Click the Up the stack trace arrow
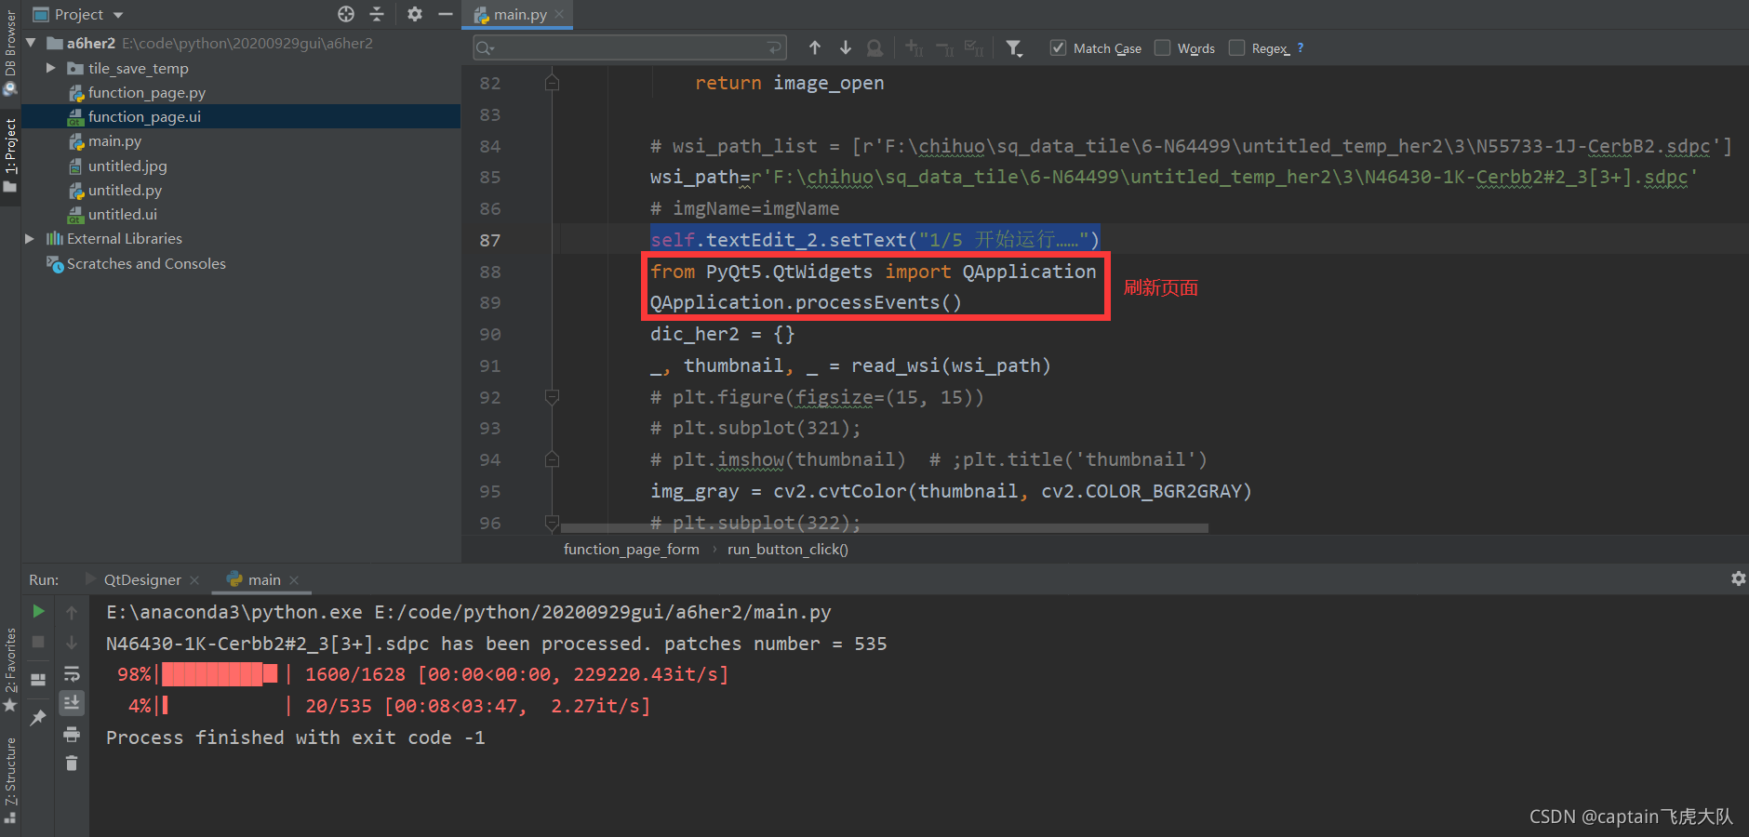 [72, 612]
